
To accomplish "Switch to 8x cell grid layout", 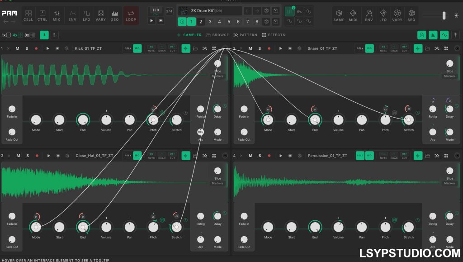I will pos(29,35).
